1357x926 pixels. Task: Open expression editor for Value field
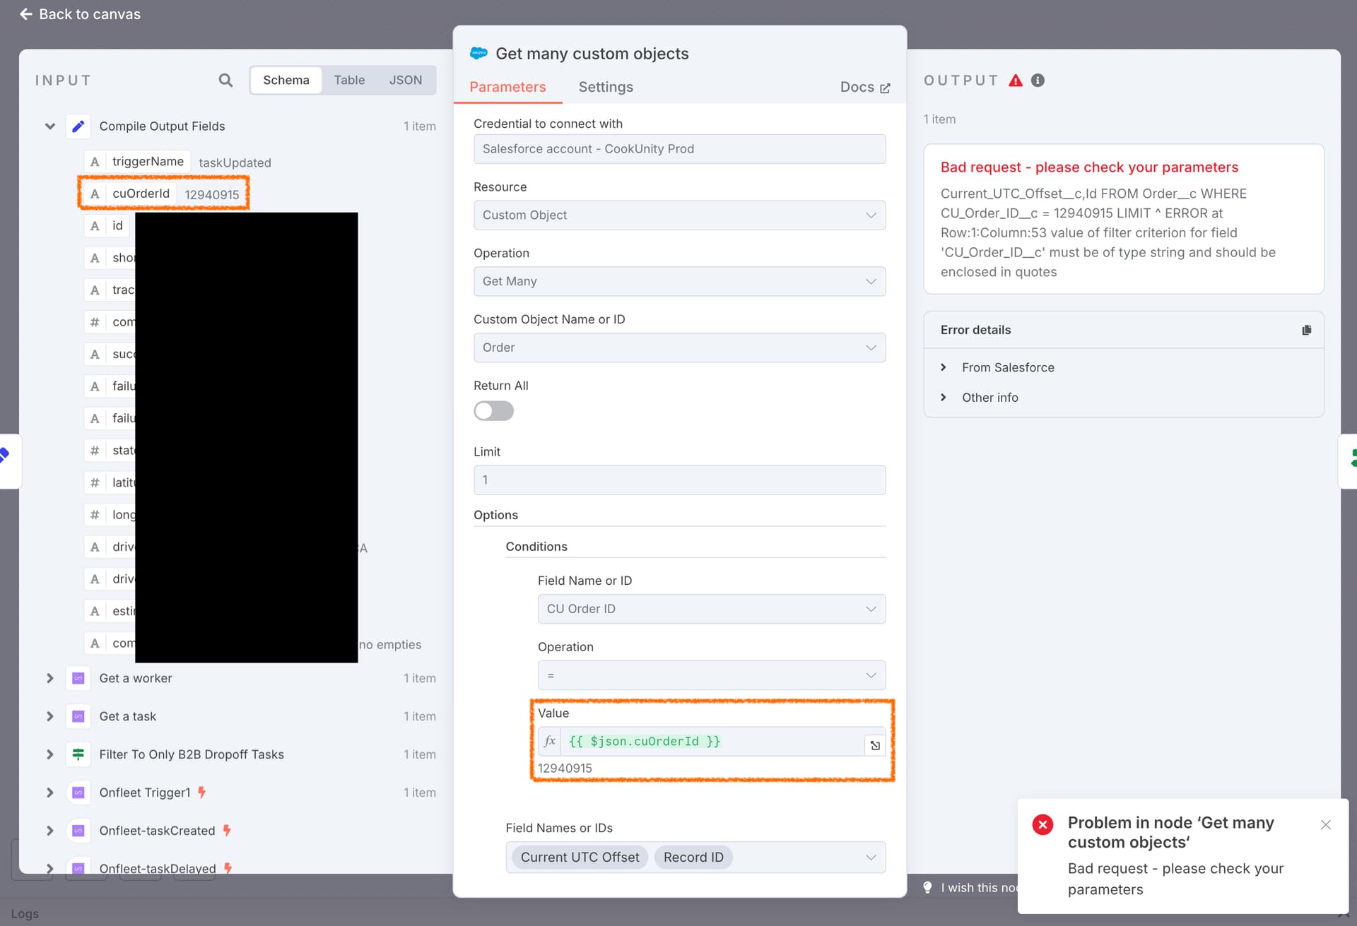pyautogui.click(x=875, y=745)
